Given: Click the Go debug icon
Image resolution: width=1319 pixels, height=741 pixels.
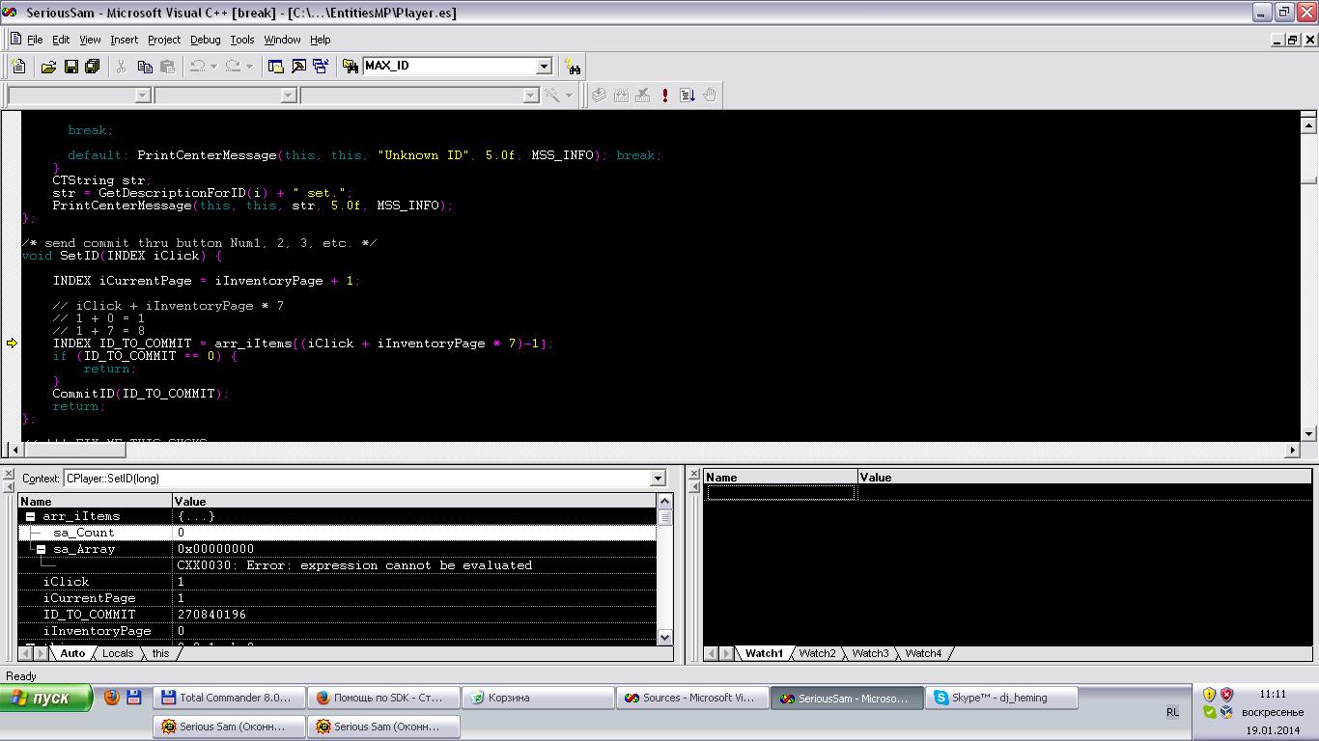Looking at the screenshot, I should [x=688, y=95].
